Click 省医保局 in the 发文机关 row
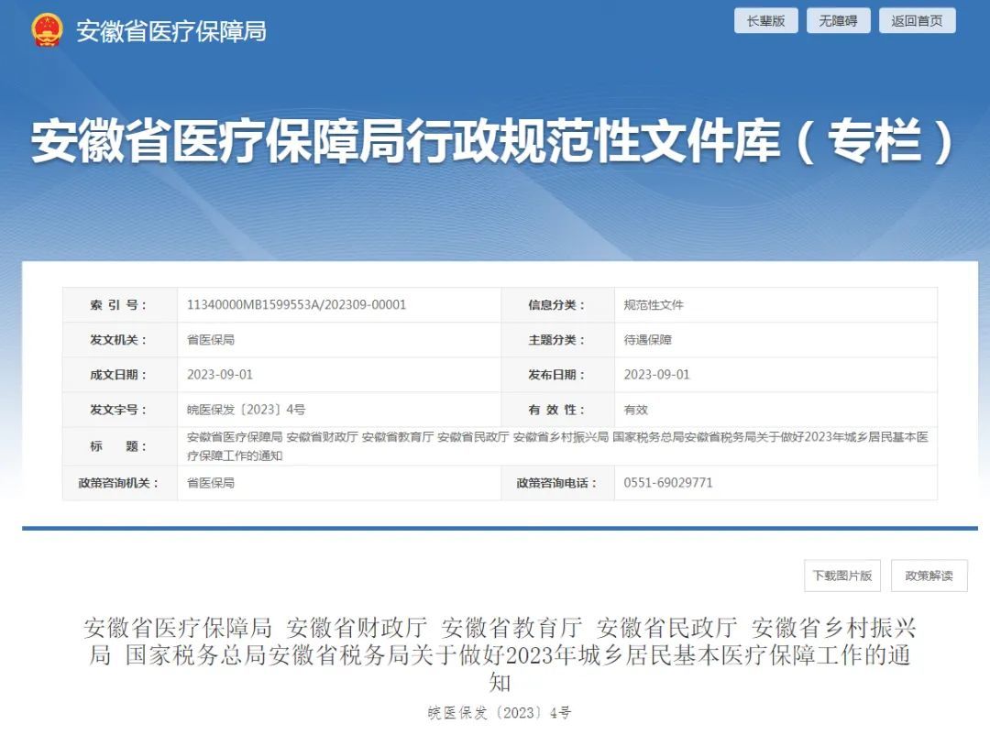This screenshot has height=746, width=990. click(211, 340)
